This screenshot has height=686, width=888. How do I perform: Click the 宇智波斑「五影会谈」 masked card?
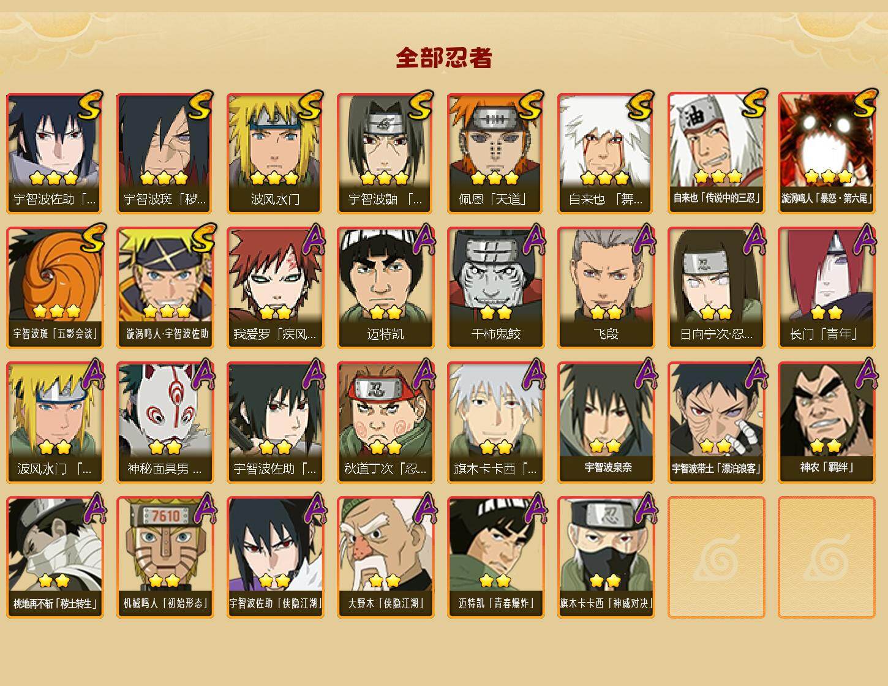tap(55, 288)
